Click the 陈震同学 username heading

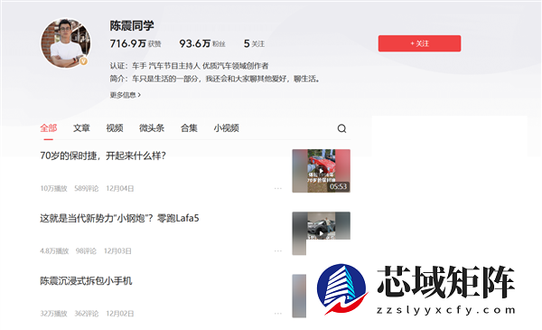coord(132,25)
